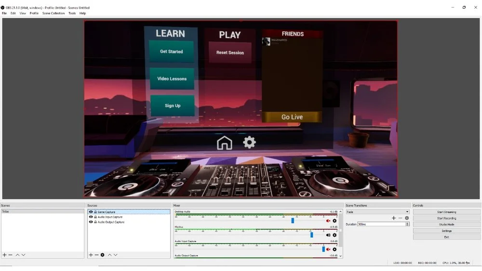Open Desktop Audio settings gear

point(335,220)
